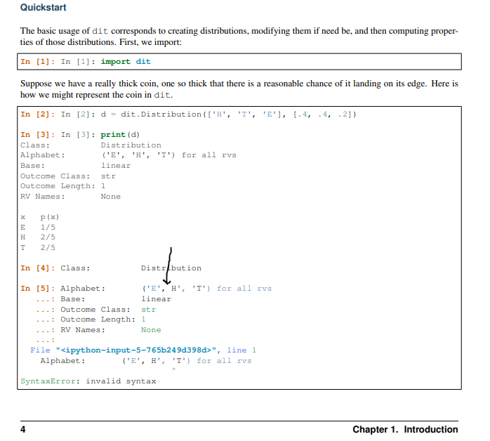This screenshot has height=441, width=490.
Task: Click the 'x p(x)' table header
Action: click(x=40, y=217)
